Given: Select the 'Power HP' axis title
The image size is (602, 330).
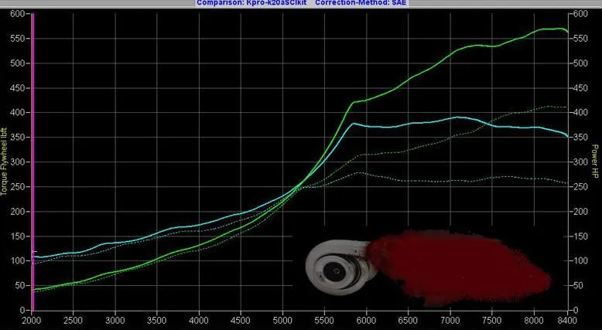Looking at the screenshot, I should (x=595, y=162).
